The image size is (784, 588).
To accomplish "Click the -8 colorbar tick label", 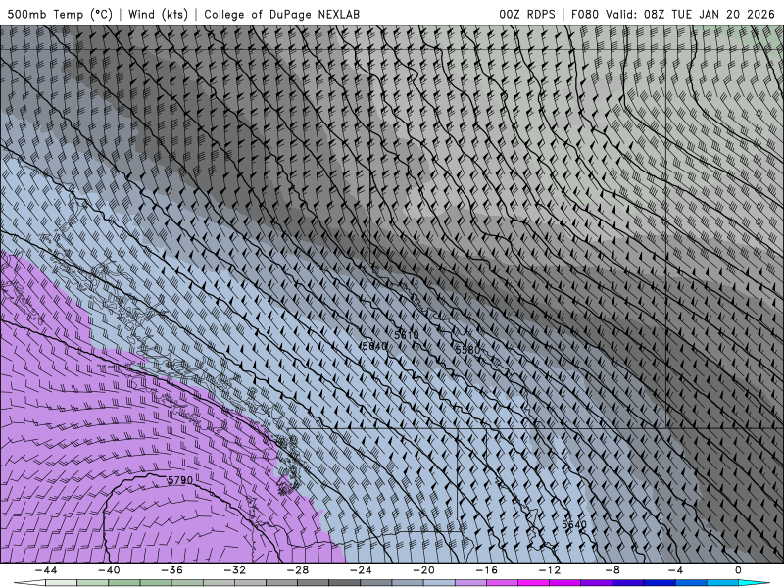I will 613,570.
